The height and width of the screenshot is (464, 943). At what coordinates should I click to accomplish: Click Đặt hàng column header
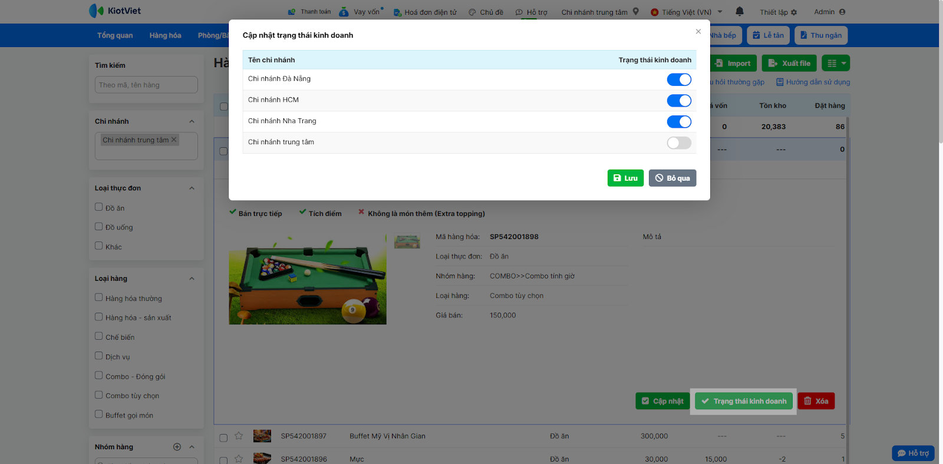[x=830, y=106]
